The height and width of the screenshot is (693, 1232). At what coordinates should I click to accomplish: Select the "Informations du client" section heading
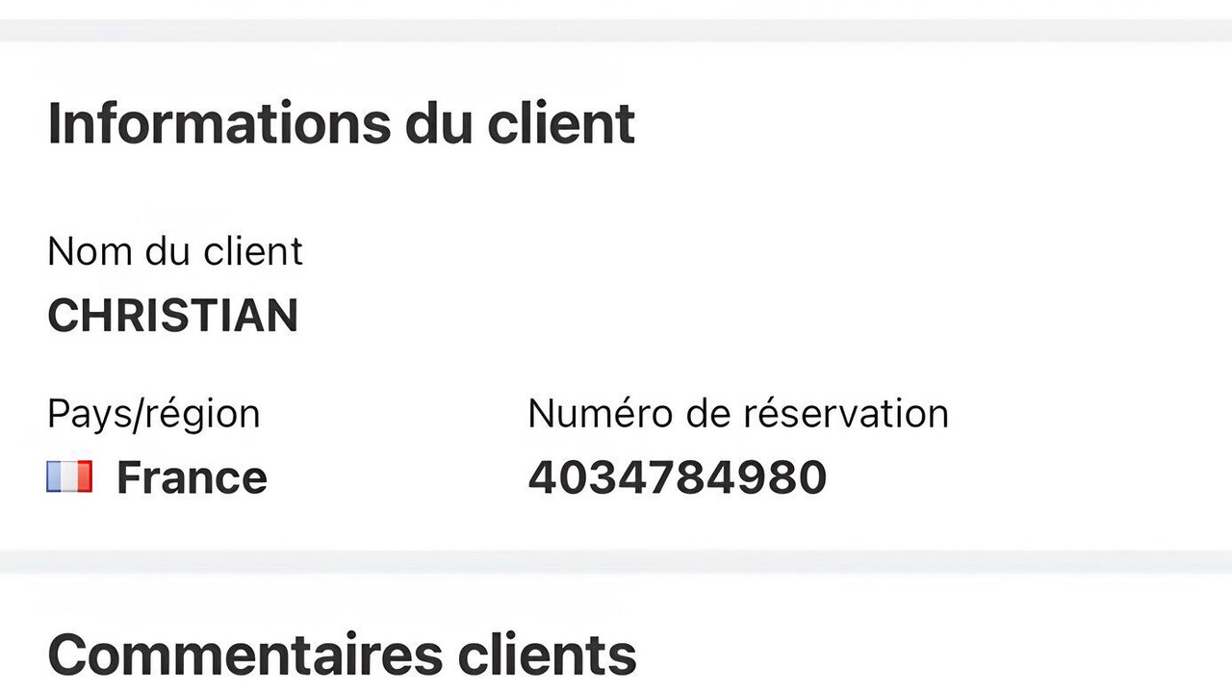[341, 123]
